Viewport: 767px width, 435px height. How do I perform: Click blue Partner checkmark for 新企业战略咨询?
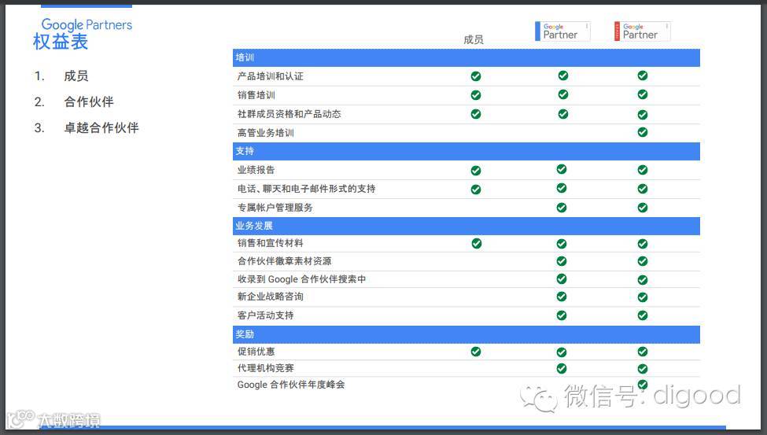562,297
